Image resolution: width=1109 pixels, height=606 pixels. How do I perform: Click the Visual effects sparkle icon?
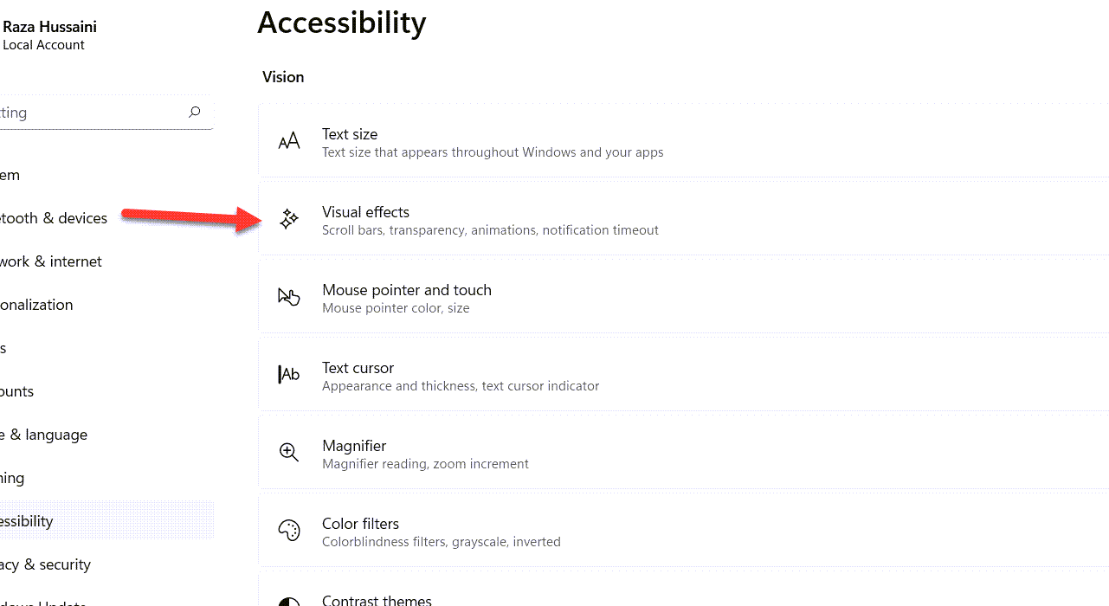pyautogui.click(x=289, y=220)
